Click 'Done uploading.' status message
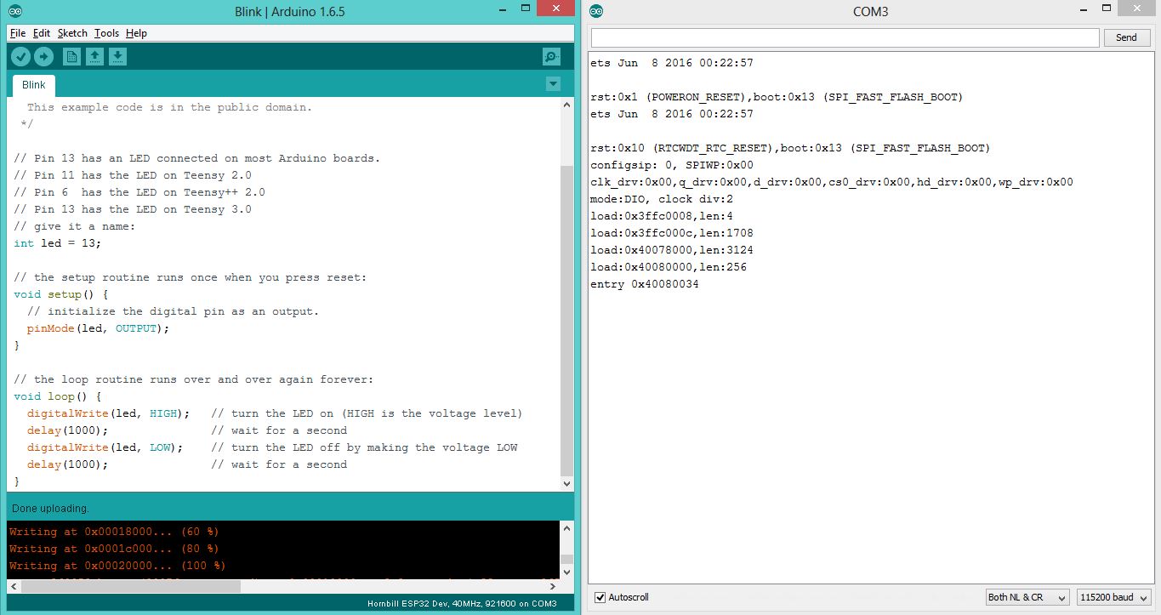Image resolution: width=1161 pixels, height=615 pixels. pyautogui.click(x=50, y=508)
